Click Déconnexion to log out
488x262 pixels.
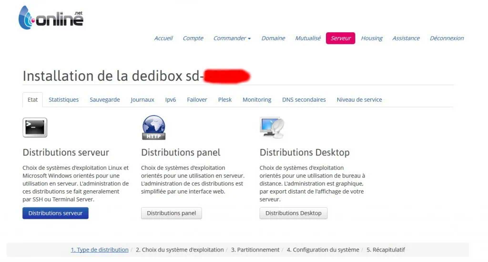pos(447,38)
